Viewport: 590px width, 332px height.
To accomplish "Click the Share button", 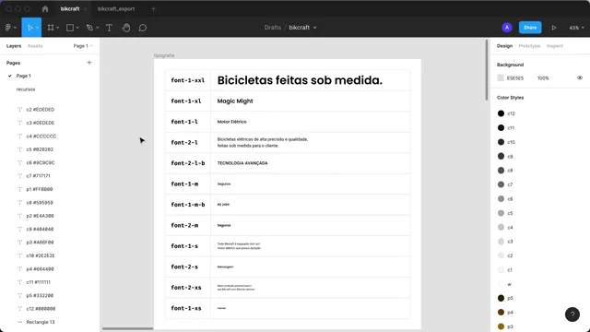I will 530,28.
